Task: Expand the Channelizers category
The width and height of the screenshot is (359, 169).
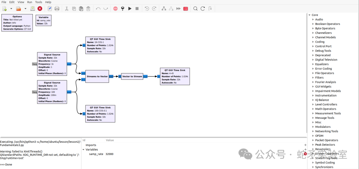Action: [313, 33]
